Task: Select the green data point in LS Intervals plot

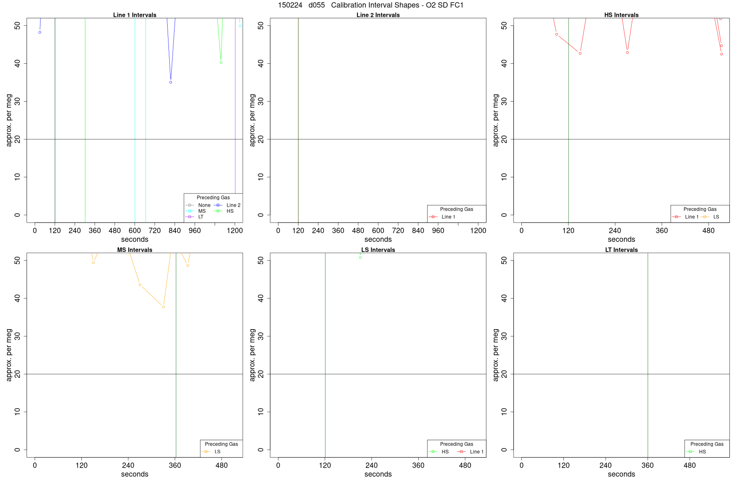Action: 360,257
